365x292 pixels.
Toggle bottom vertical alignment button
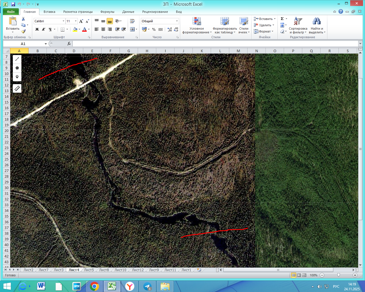pyautogui.click(x=110, y=21)
